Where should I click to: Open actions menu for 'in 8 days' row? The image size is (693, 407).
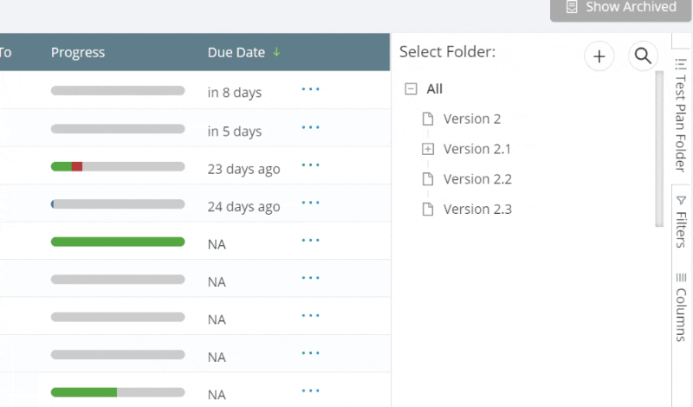coord(310,89)
